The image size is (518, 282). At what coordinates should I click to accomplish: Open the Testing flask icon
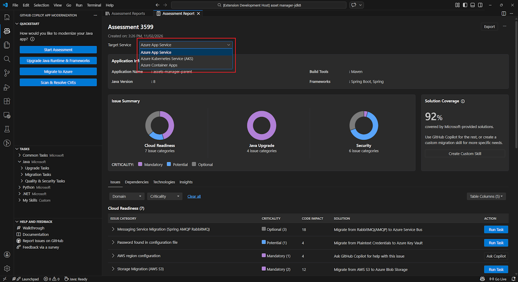[6, 129]
